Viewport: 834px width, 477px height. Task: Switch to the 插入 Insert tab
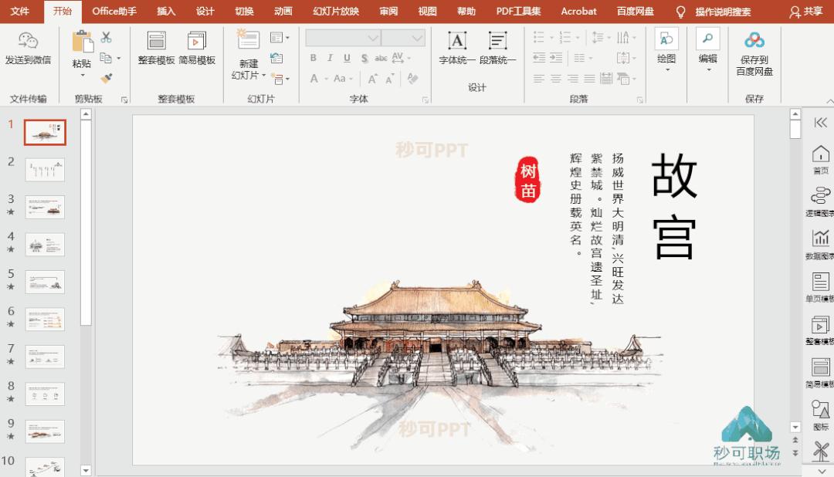(166, 11)
